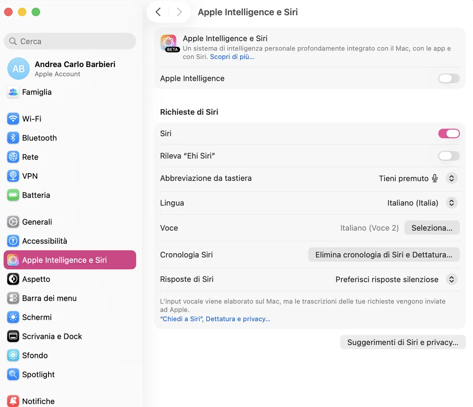Screen dimensions: 473x407
Task: Click the "Notifiche" sidebar label
Action: click(38, 401)
